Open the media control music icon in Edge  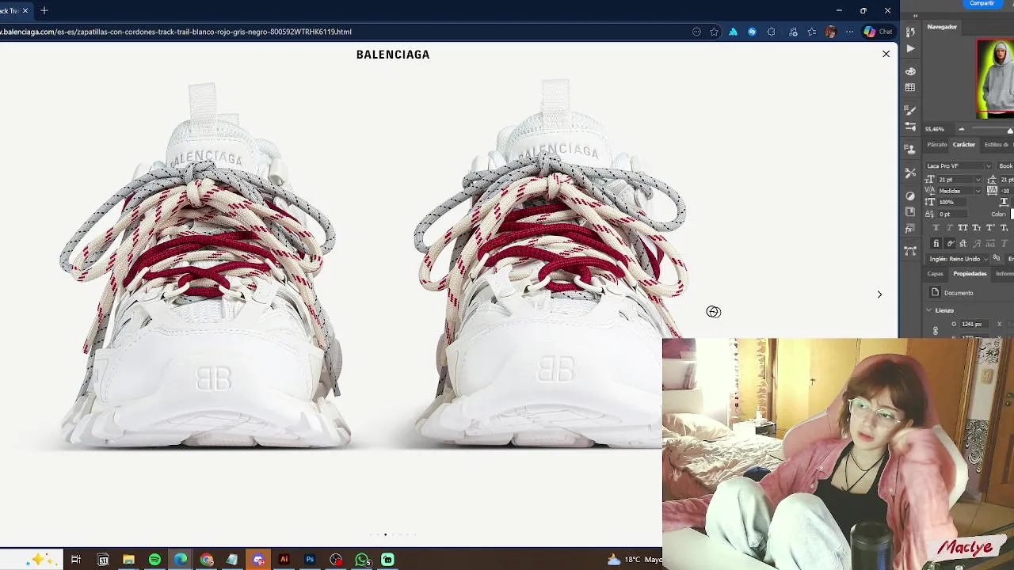click(793, 32)
